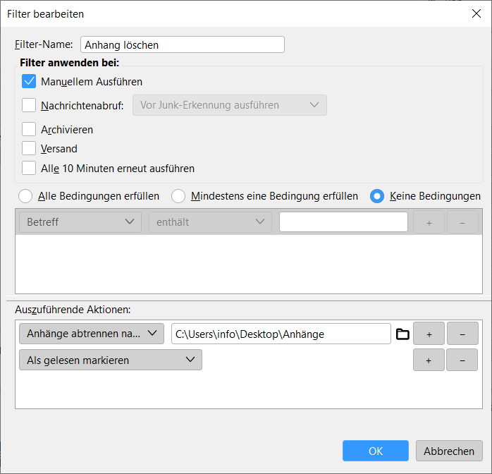Add action after Als gelesen markieren
The height and width of the screenshot is (474, 492).
(x=429, y=360)
